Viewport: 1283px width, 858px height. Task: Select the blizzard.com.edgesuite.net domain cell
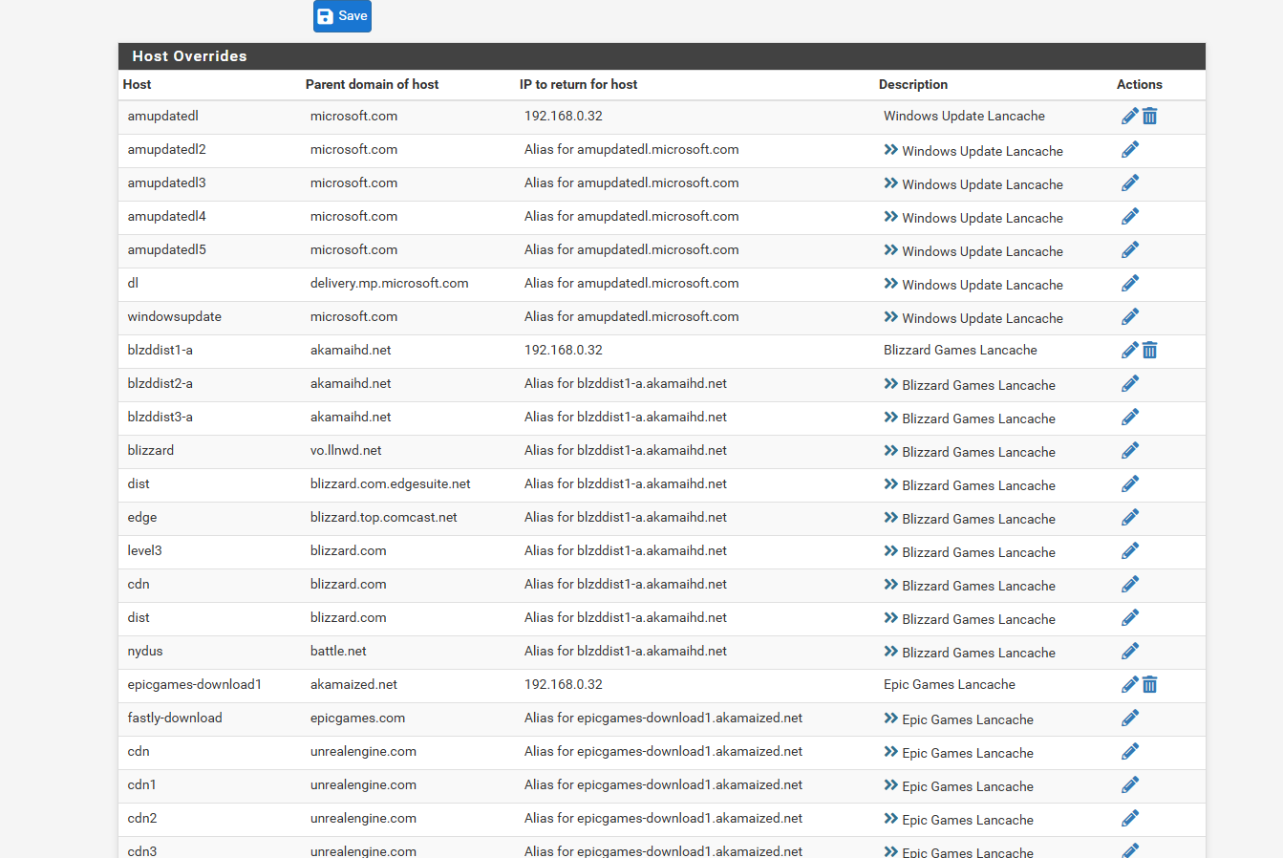pyautogui.click(x=391, y=483)
